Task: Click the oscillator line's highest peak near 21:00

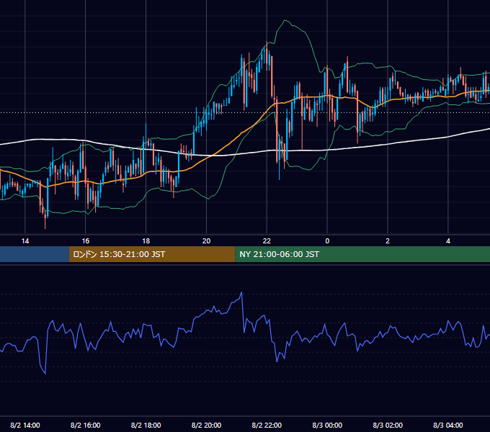Action: 241,292
